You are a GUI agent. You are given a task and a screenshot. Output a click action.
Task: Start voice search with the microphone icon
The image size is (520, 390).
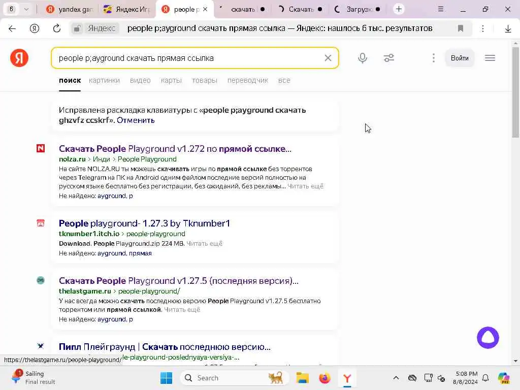tap(363, 58)
